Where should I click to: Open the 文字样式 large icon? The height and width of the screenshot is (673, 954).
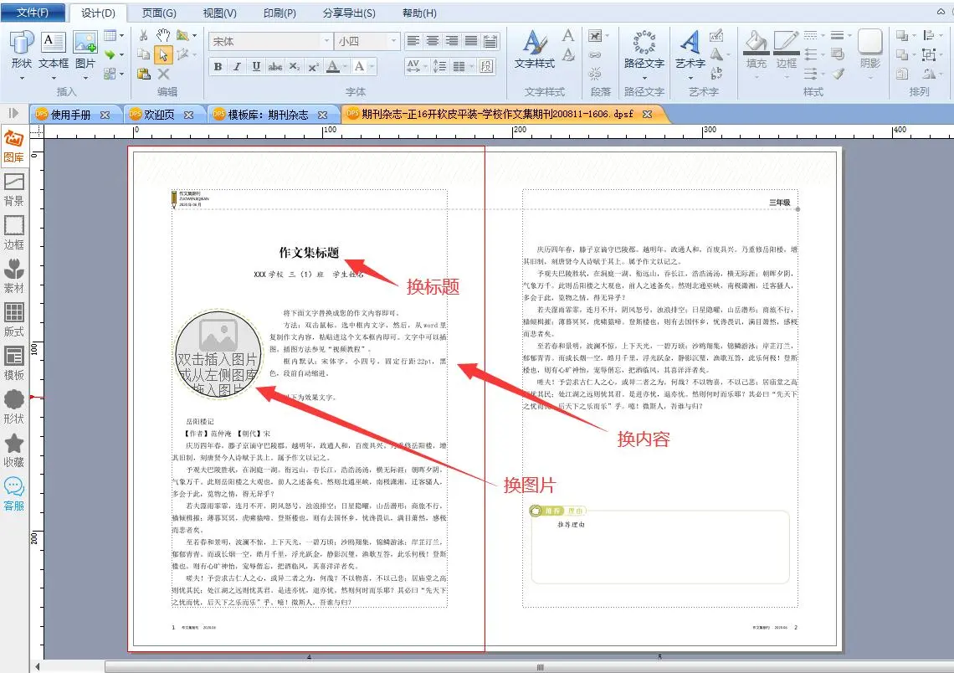click(534, 42)
